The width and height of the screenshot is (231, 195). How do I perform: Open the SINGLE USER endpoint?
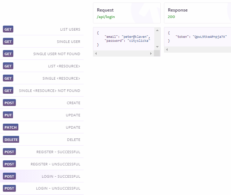point(42,41)
